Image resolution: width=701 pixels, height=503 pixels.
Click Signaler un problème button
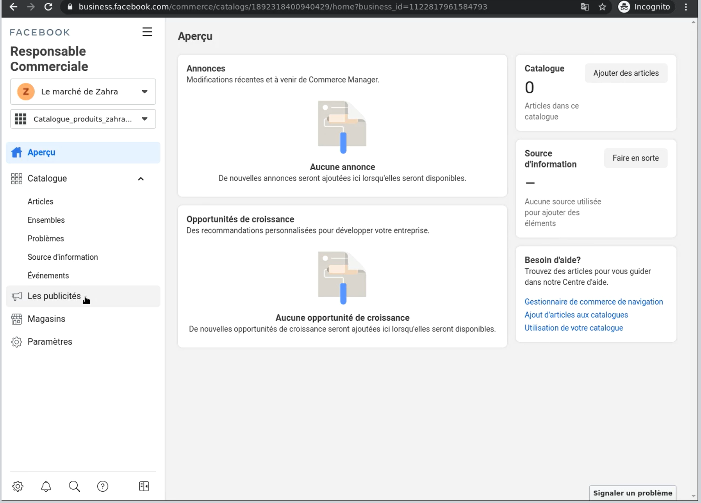tap(633, 493)
